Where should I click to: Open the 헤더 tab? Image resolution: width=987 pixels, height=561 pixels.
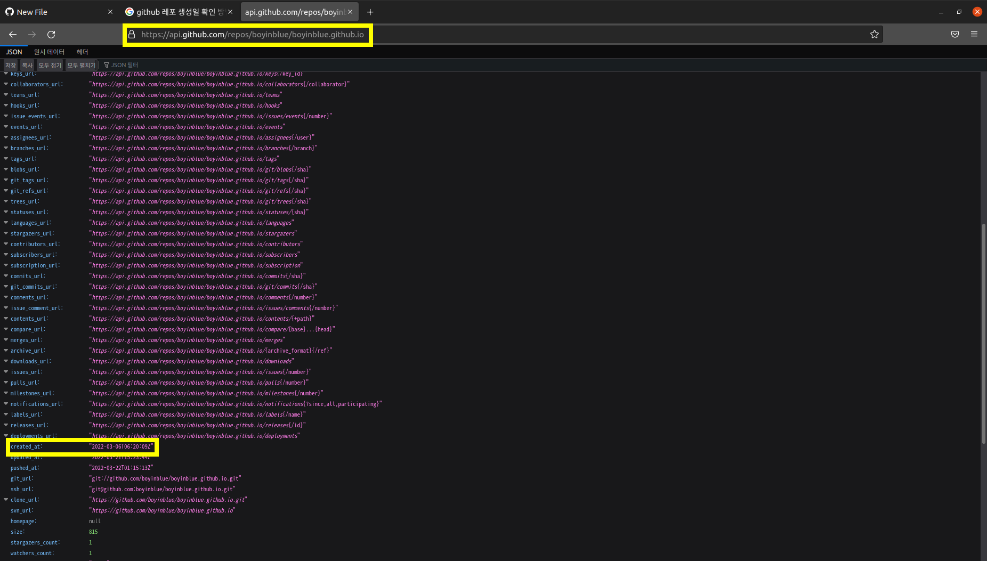coord(82,52)
